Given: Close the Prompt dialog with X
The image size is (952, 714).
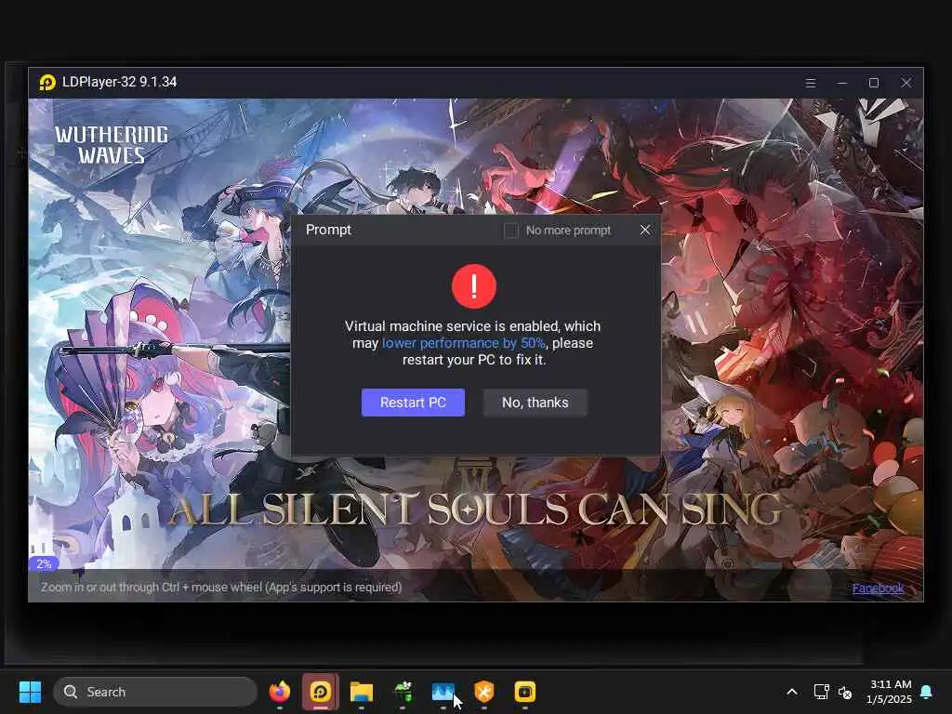Looking at the screenshot, I should 645,230.
